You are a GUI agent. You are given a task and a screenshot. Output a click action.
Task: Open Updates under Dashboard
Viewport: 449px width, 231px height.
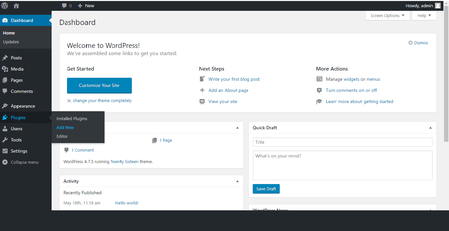[x=11, y=42]
